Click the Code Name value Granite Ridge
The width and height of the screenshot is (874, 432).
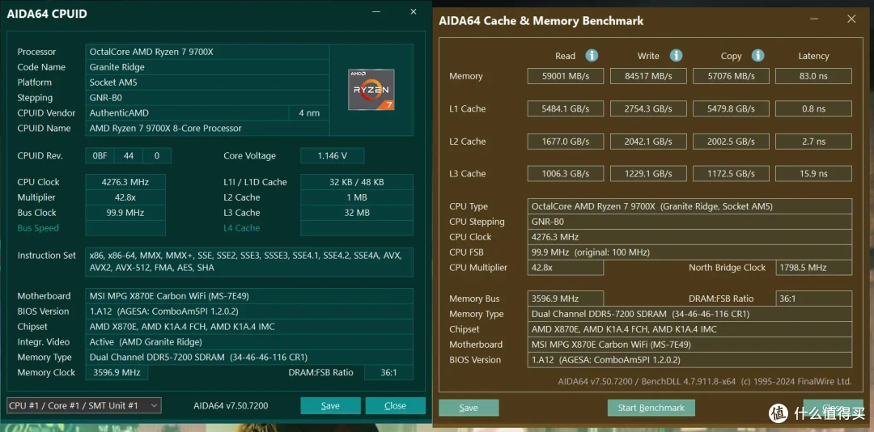tap(207, 67)
